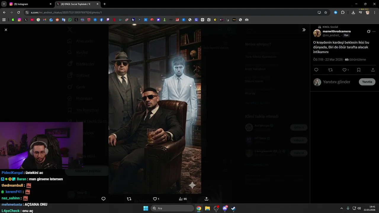
Task: Open the Kick bookmark
Action: (13, 20)
